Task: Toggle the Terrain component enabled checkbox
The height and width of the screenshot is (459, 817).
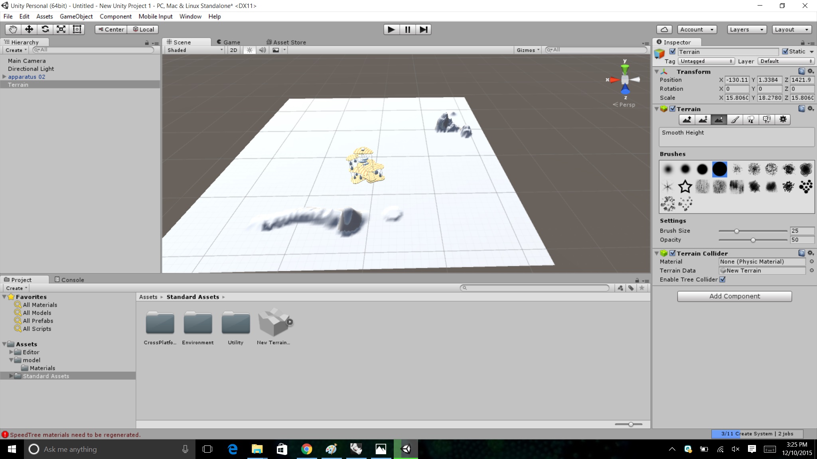Action: (x=673, y=109)
